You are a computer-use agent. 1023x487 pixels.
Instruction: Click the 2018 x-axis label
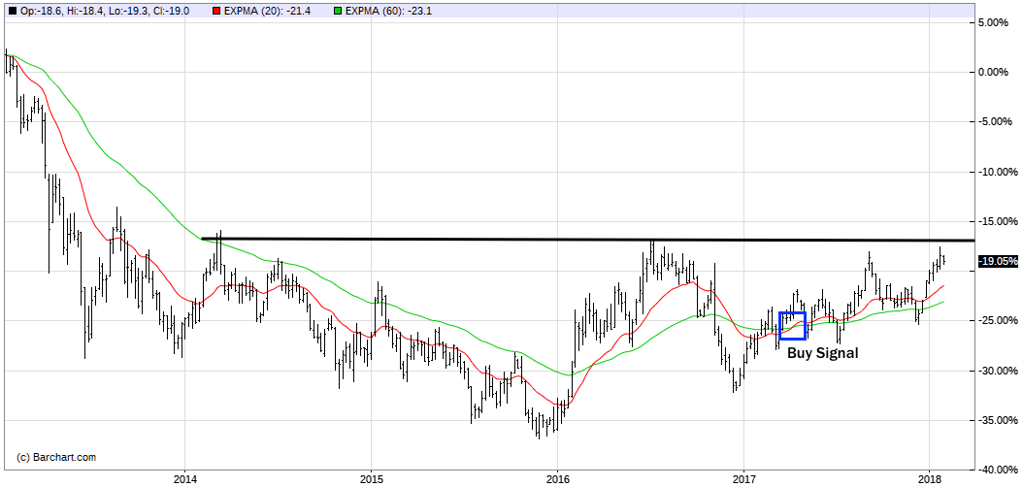pos(929,480)
